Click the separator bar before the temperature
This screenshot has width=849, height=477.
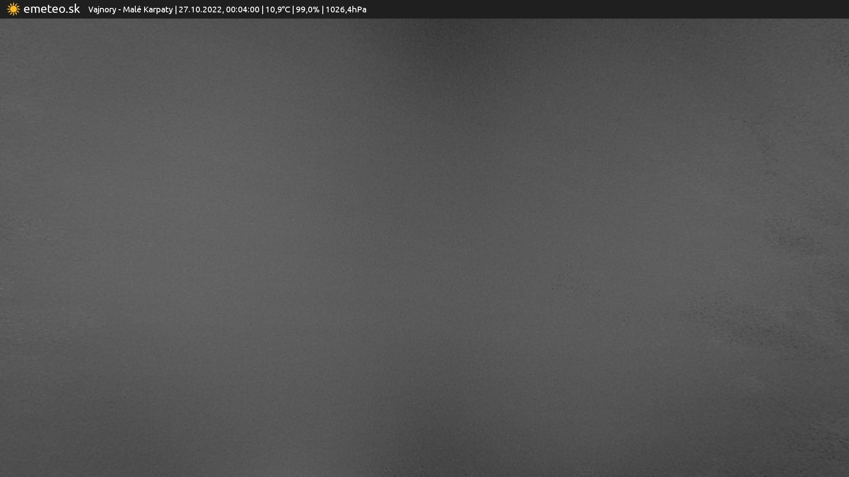tap(262, 10)
